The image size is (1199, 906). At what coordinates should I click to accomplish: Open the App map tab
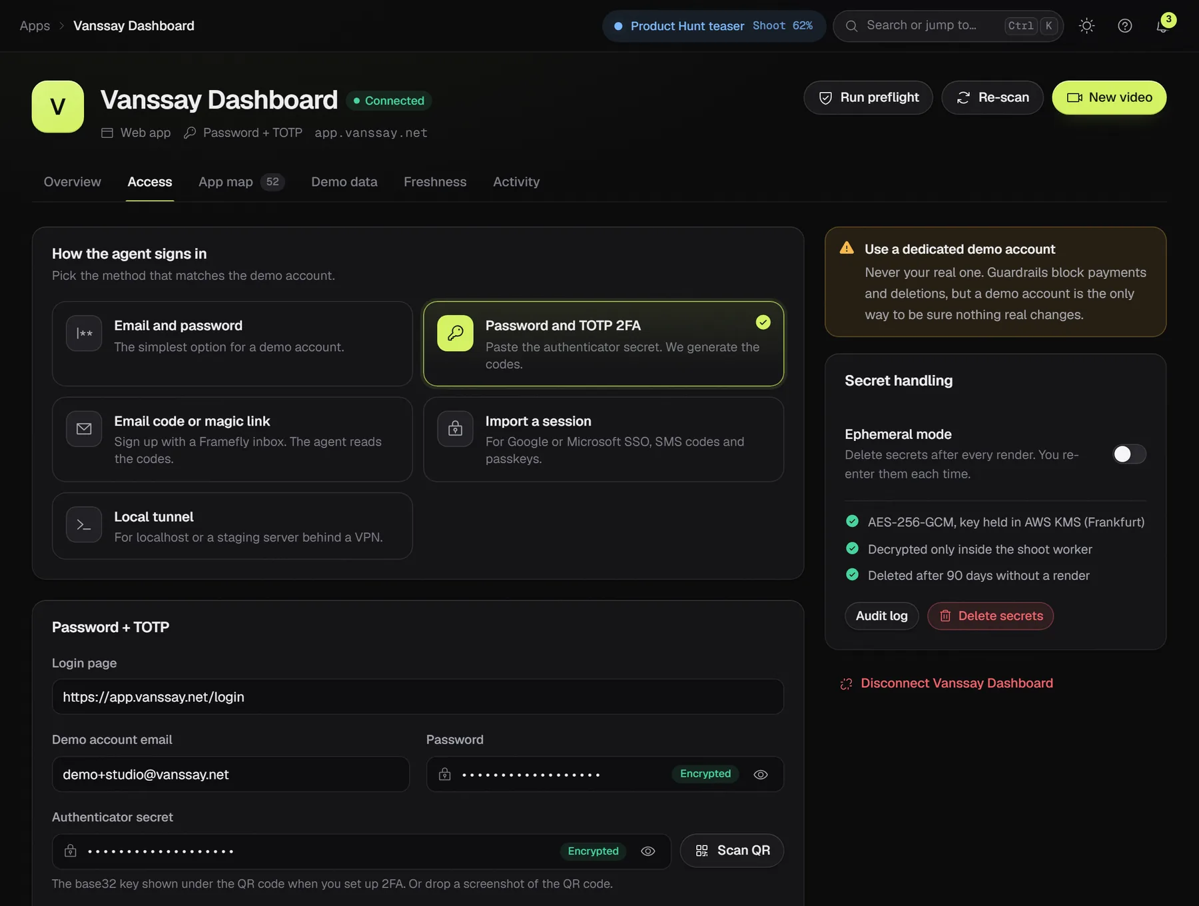click(x=241, y=182)
